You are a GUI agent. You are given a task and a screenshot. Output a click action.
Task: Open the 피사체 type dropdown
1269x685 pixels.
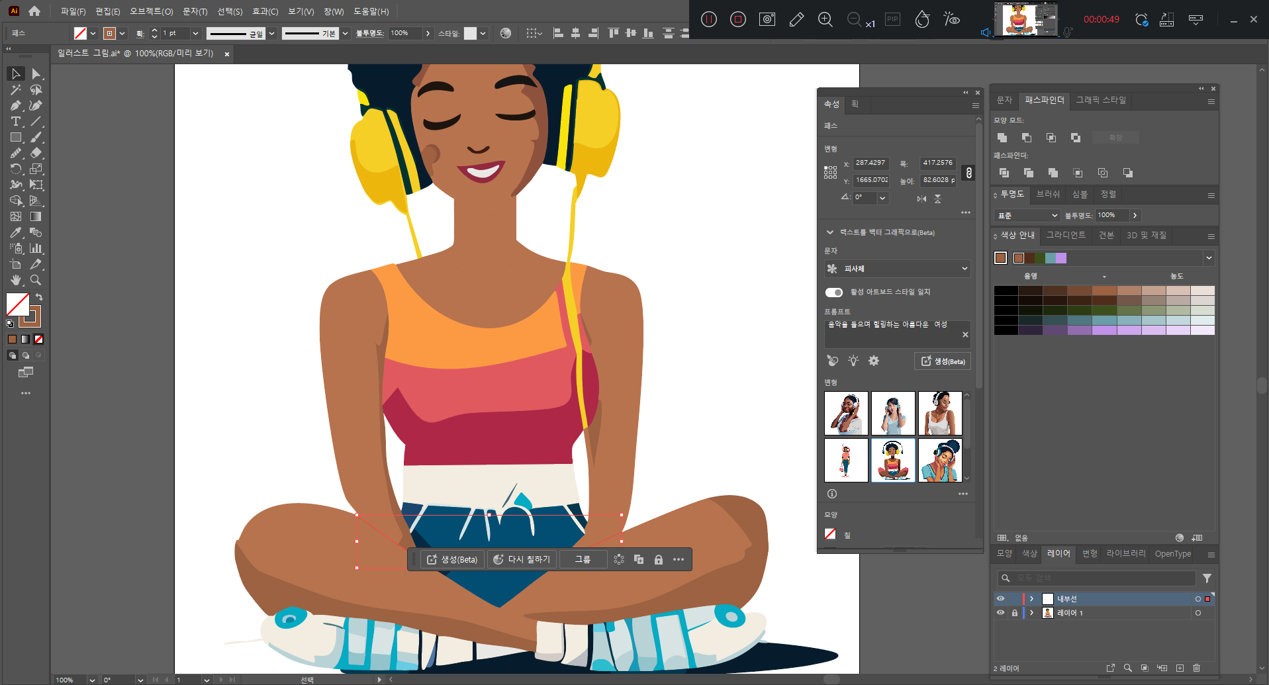(x=898, y=269)
